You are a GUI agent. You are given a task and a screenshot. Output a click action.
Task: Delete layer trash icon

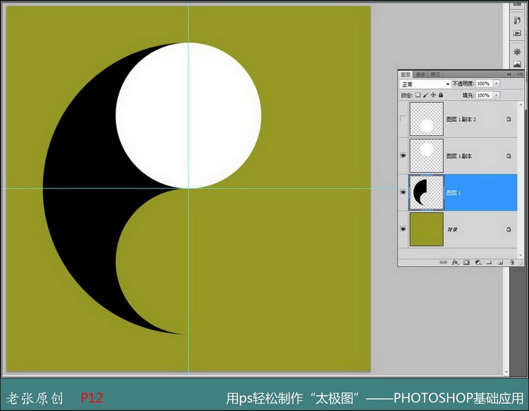[512, 262]
